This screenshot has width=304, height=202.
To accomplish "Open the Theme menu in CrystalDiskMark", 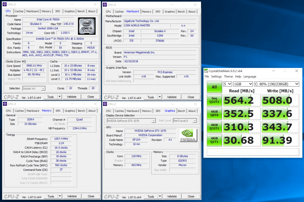I will click(228, 76).
